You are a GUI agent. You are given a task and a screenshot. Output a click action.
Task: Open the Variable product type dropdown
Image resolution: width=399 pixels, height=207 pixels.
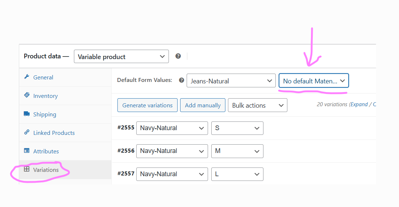point(121,57)
